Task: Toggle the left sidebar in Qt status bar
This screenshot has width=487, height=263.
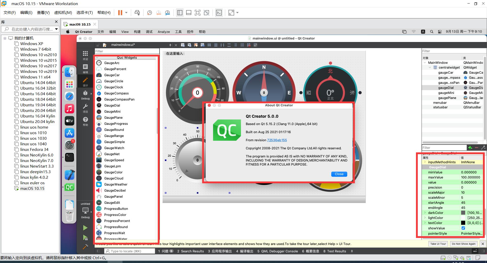Action: (98, 251)
